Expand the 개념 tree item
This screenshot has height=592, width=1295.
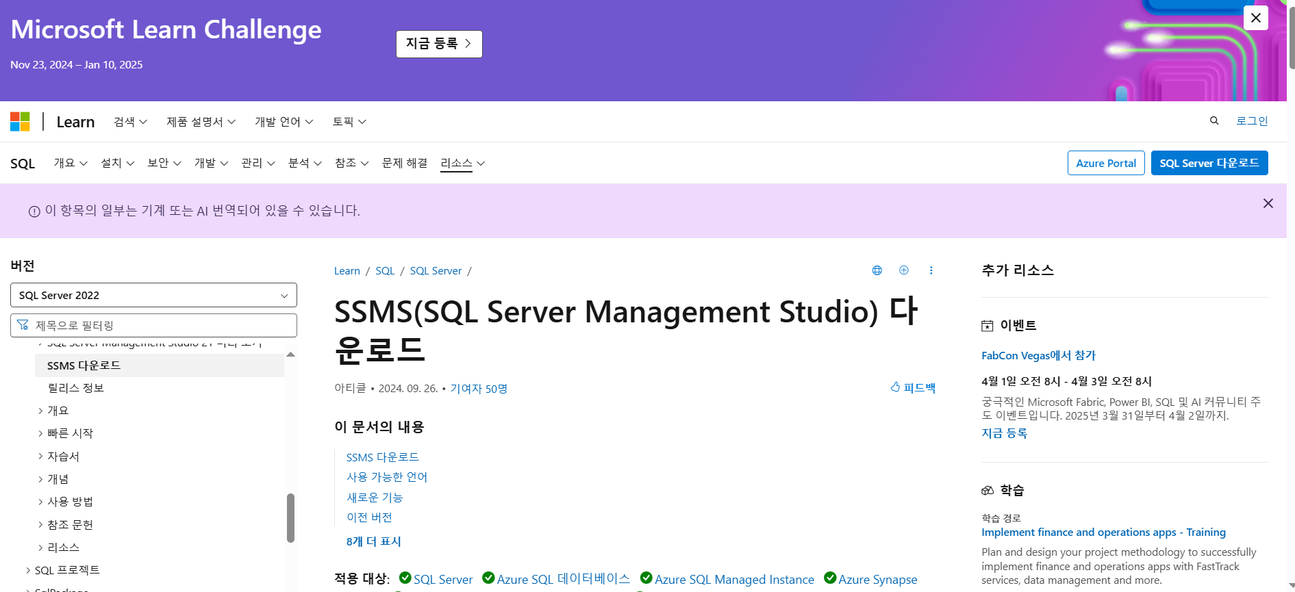pos(40,479)
